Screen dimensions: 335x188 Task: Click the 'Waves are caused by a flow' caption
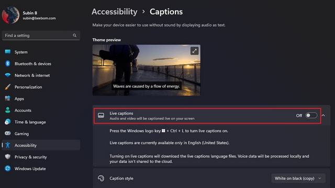147,86
